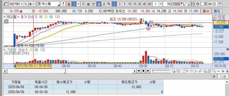
Task: Click the exclamation mark info button
Action: pos(63,4)
